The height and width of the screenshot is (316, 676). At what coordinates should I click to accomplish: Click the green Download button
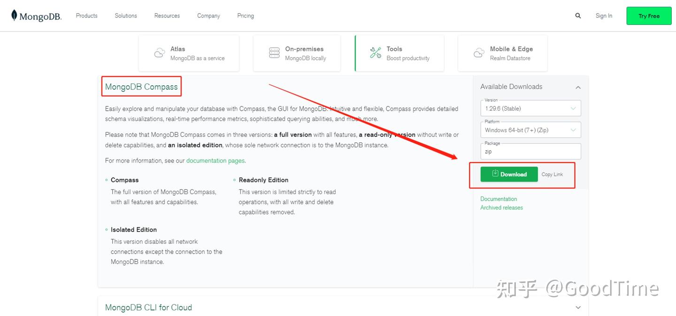(509, 174)
